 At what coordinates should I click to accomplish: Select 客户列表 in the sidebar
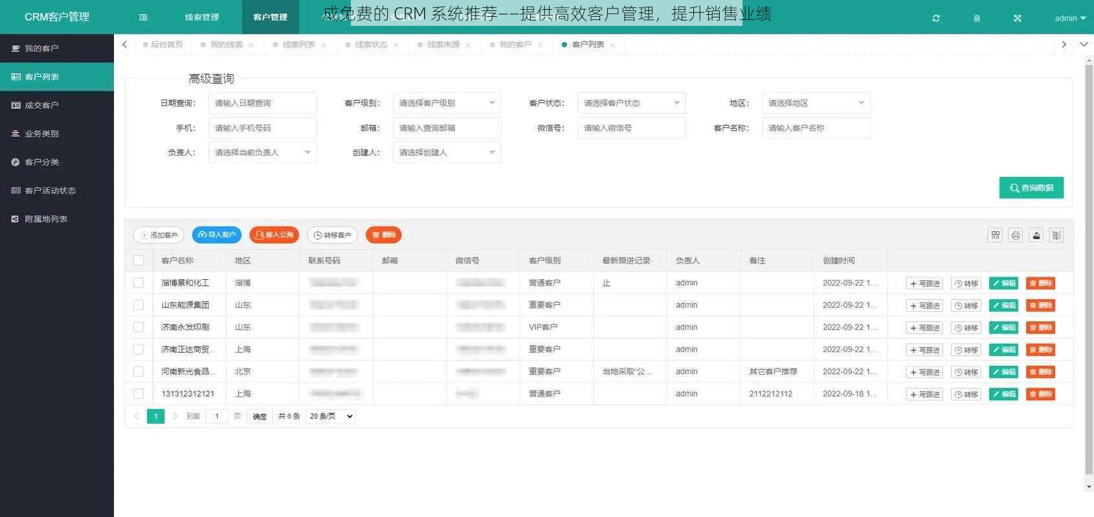[x=57, y=77]
